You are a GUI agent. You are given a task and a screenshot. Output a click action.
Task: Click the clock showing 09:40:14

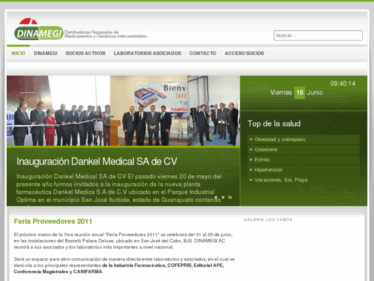pos(343,84)
